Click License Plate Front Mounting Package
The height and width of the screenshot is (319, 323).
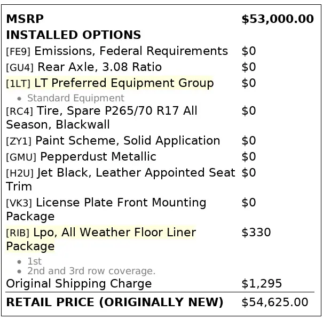click(x=121, y=203)
